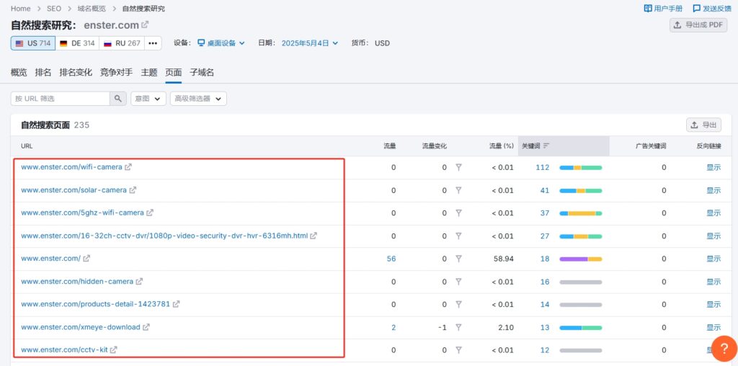
Task: Click 显示 backlinks link in solar-camera row
Action: click(713, 190)
